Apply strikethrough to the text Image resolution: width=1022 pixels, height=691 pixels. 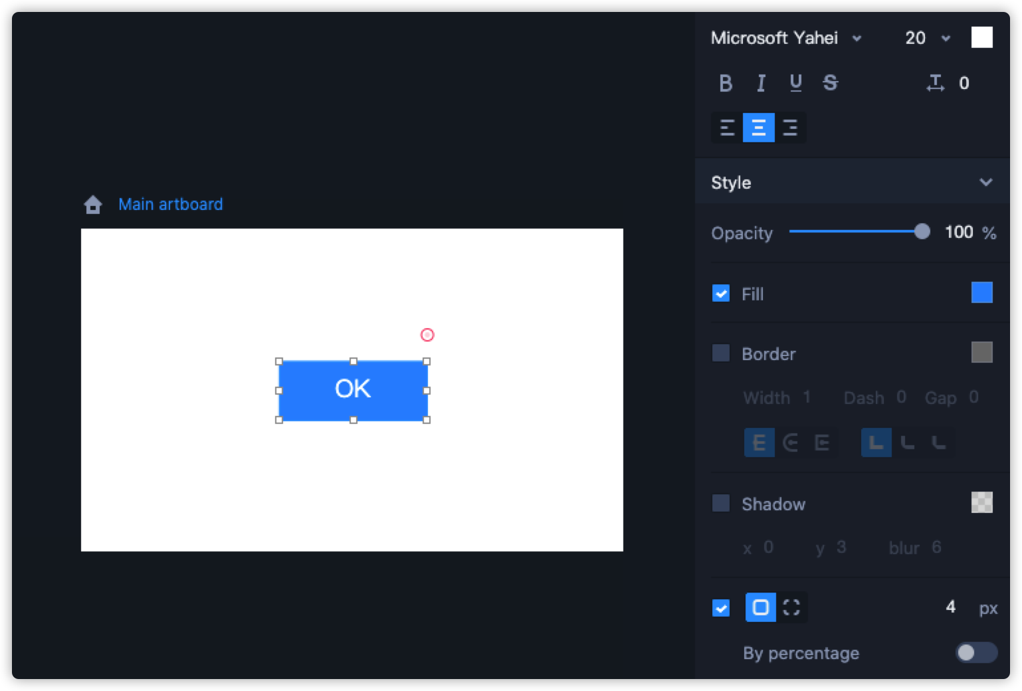(831, 83)
